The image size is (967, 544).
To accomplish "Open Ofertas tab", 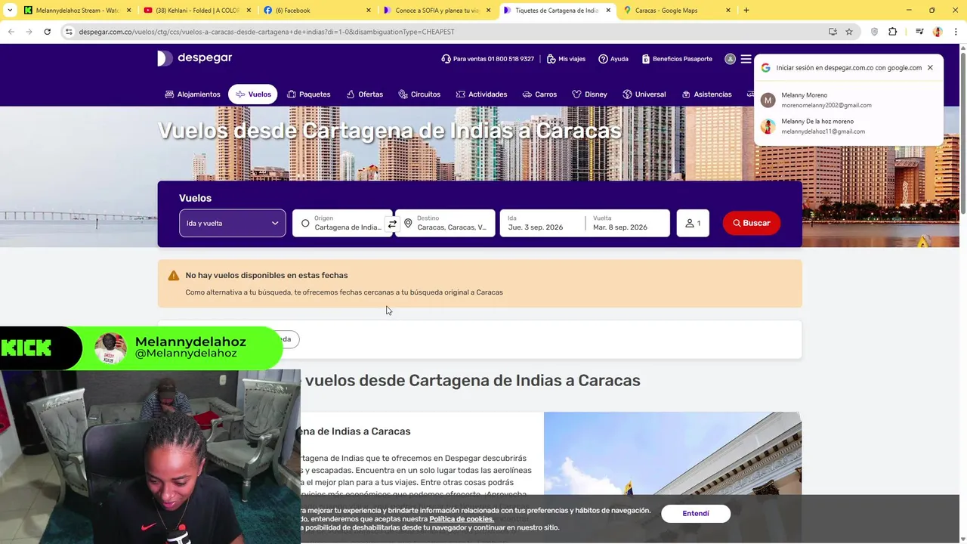I will point(365,94).
